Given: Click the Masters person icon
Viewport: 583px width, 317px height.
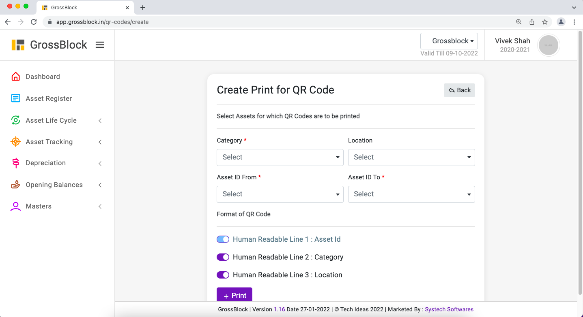Looking at the screenshot, I should click(x=15, y=206).
